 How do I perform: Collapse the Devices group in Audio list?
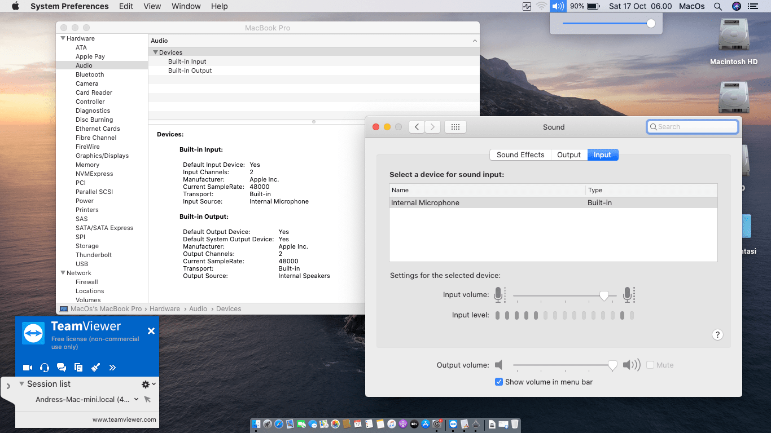pos(156,52)
